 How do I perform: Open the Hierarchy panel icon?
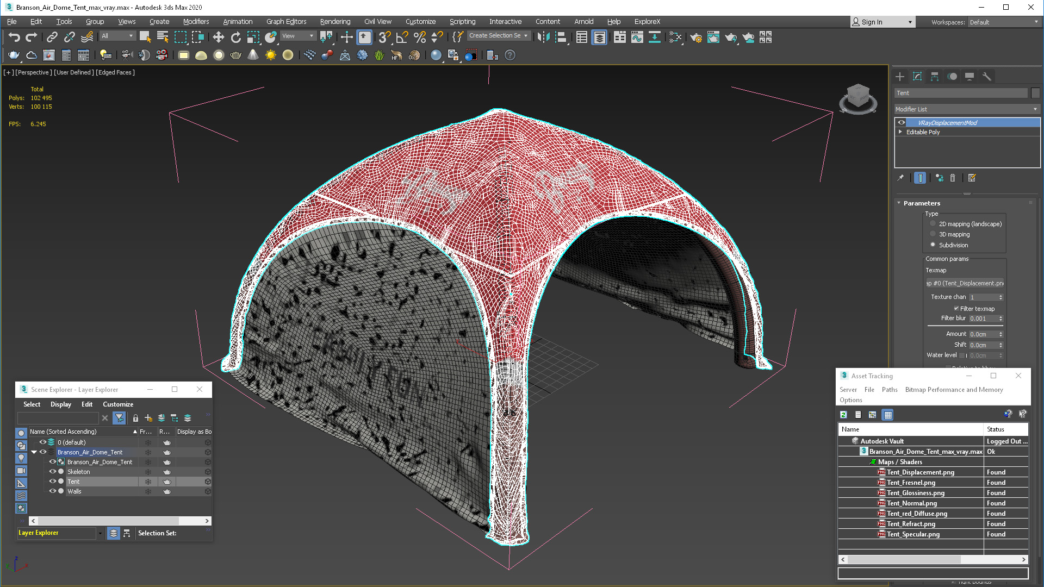pos(935,77)
